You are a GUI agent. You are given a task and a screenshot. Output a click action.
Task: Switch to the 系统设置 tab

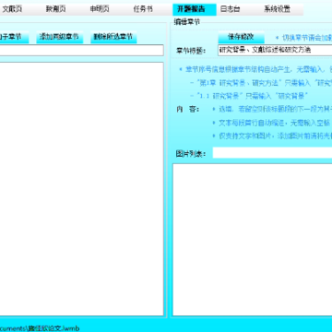(x=277, y=9)
